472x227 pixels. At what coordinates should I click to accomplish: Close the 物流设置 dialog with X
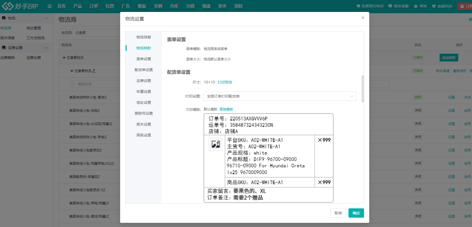coord(363,18)
